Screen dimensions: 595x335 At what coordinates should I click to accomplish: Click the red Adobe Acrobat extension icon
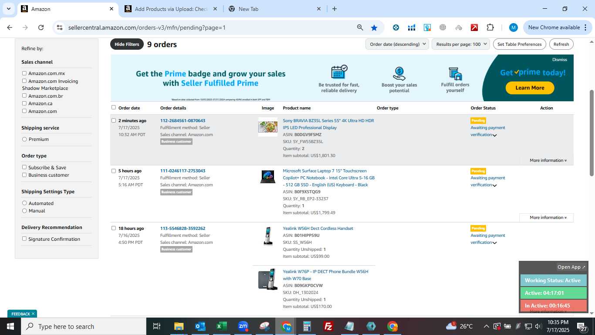[474, 27]
